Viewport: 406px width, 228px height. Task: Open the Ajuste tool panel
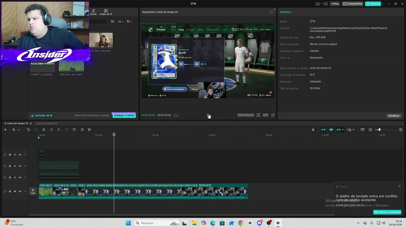[93, 12]
